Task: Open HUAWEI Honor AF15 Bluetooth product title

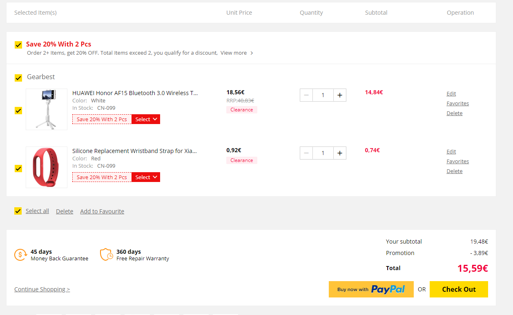Action: tap(135, 93)
